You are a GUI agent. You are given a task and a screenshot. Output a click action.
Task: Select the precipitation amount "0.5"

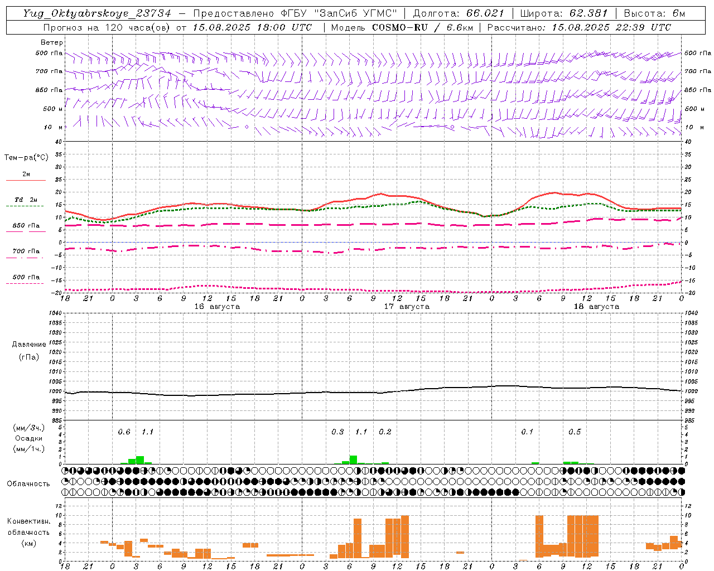[x=575, y=432]
